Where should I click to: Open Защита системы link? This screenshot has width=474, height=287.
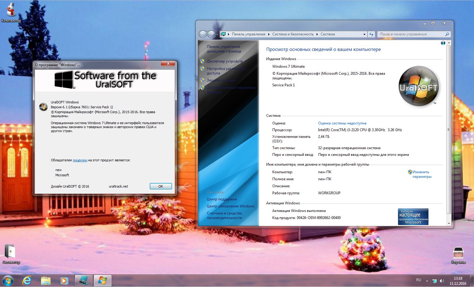tap(221, 80)
